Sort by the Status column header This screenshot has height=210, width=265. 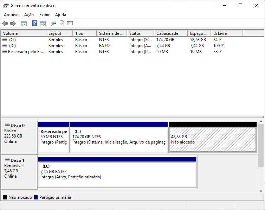click(x=141, y=33)
